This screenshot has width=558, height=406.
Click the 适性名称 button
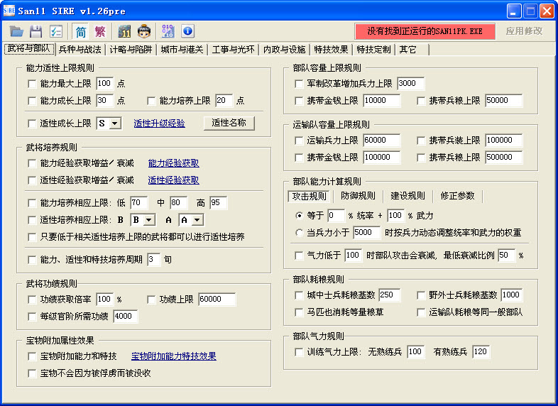[229, 123]
